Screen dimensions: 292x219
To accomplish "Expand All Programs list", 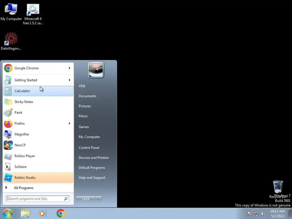I will pos(38,188).
